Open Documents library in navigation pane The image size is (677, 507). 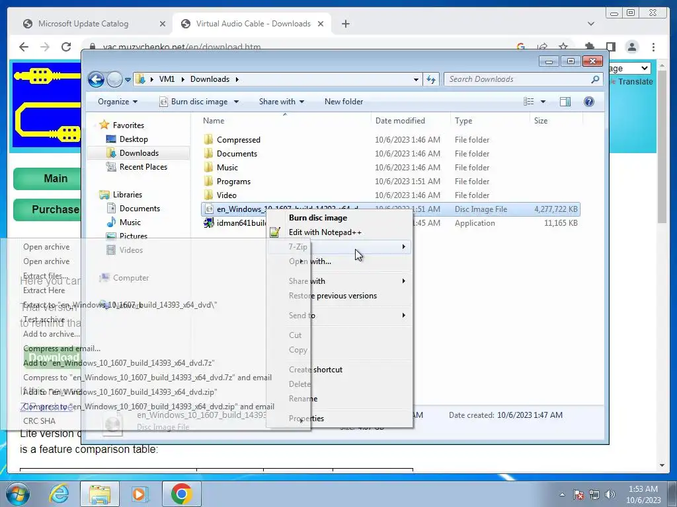pyautogui.click(x=139, y=208)
